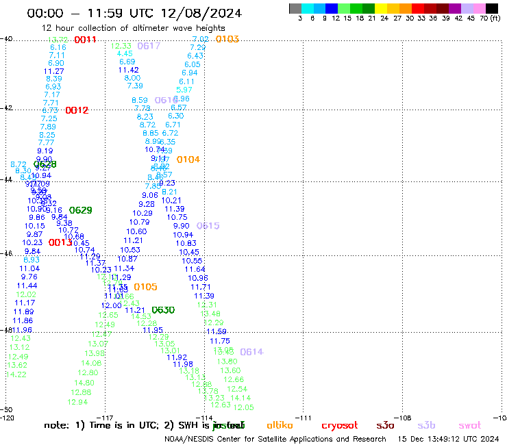The image size is (507, 445).
Task: Click the wave height value 14.22
Action: [x=16, y=374]
